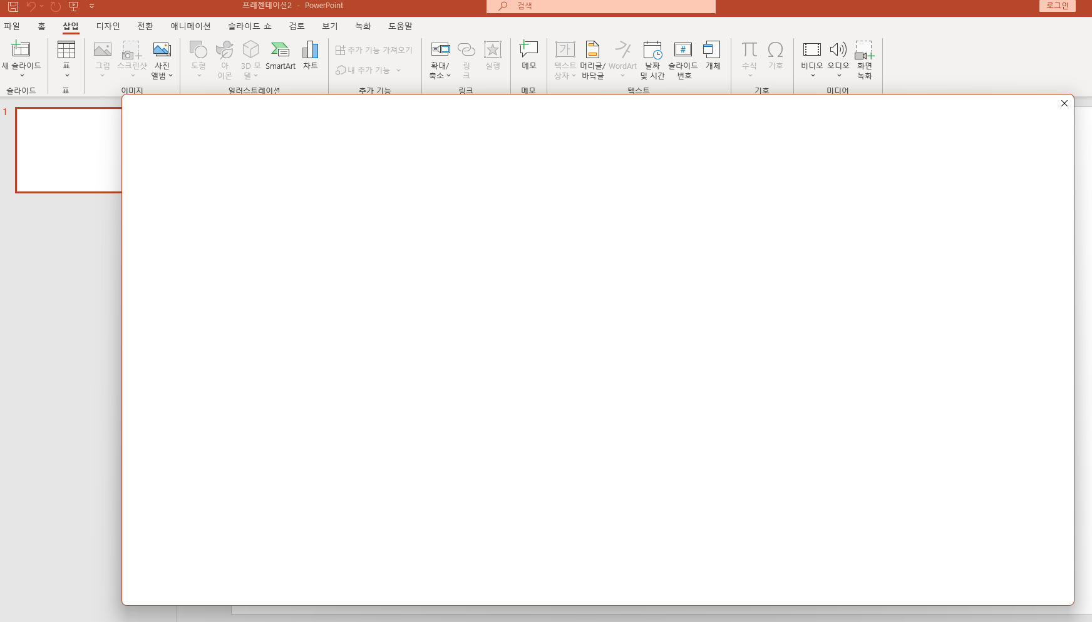Insert a Chart (차트)

click(311, 56)
